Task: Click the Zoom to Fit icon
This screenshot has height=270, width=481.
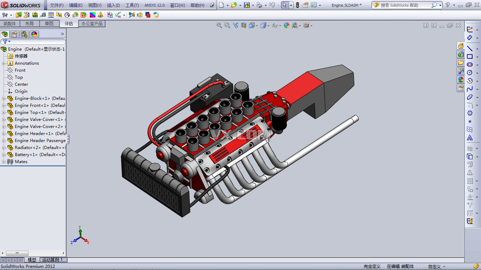Action: click(219, 25)
